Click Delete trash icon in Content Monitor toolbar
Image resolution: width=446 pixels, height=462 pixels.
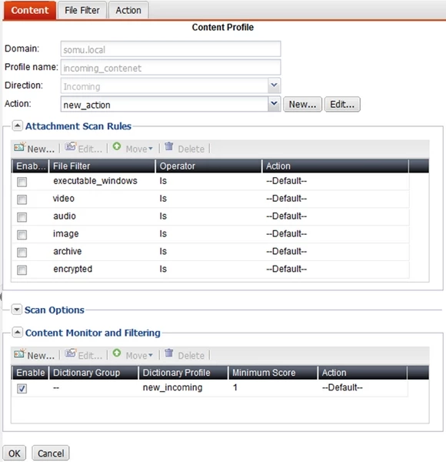[169, 353]
